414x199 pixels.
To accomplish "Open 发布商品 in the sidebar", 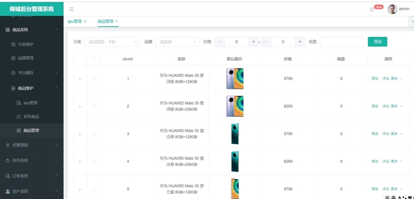I will [x=32, y=117].
